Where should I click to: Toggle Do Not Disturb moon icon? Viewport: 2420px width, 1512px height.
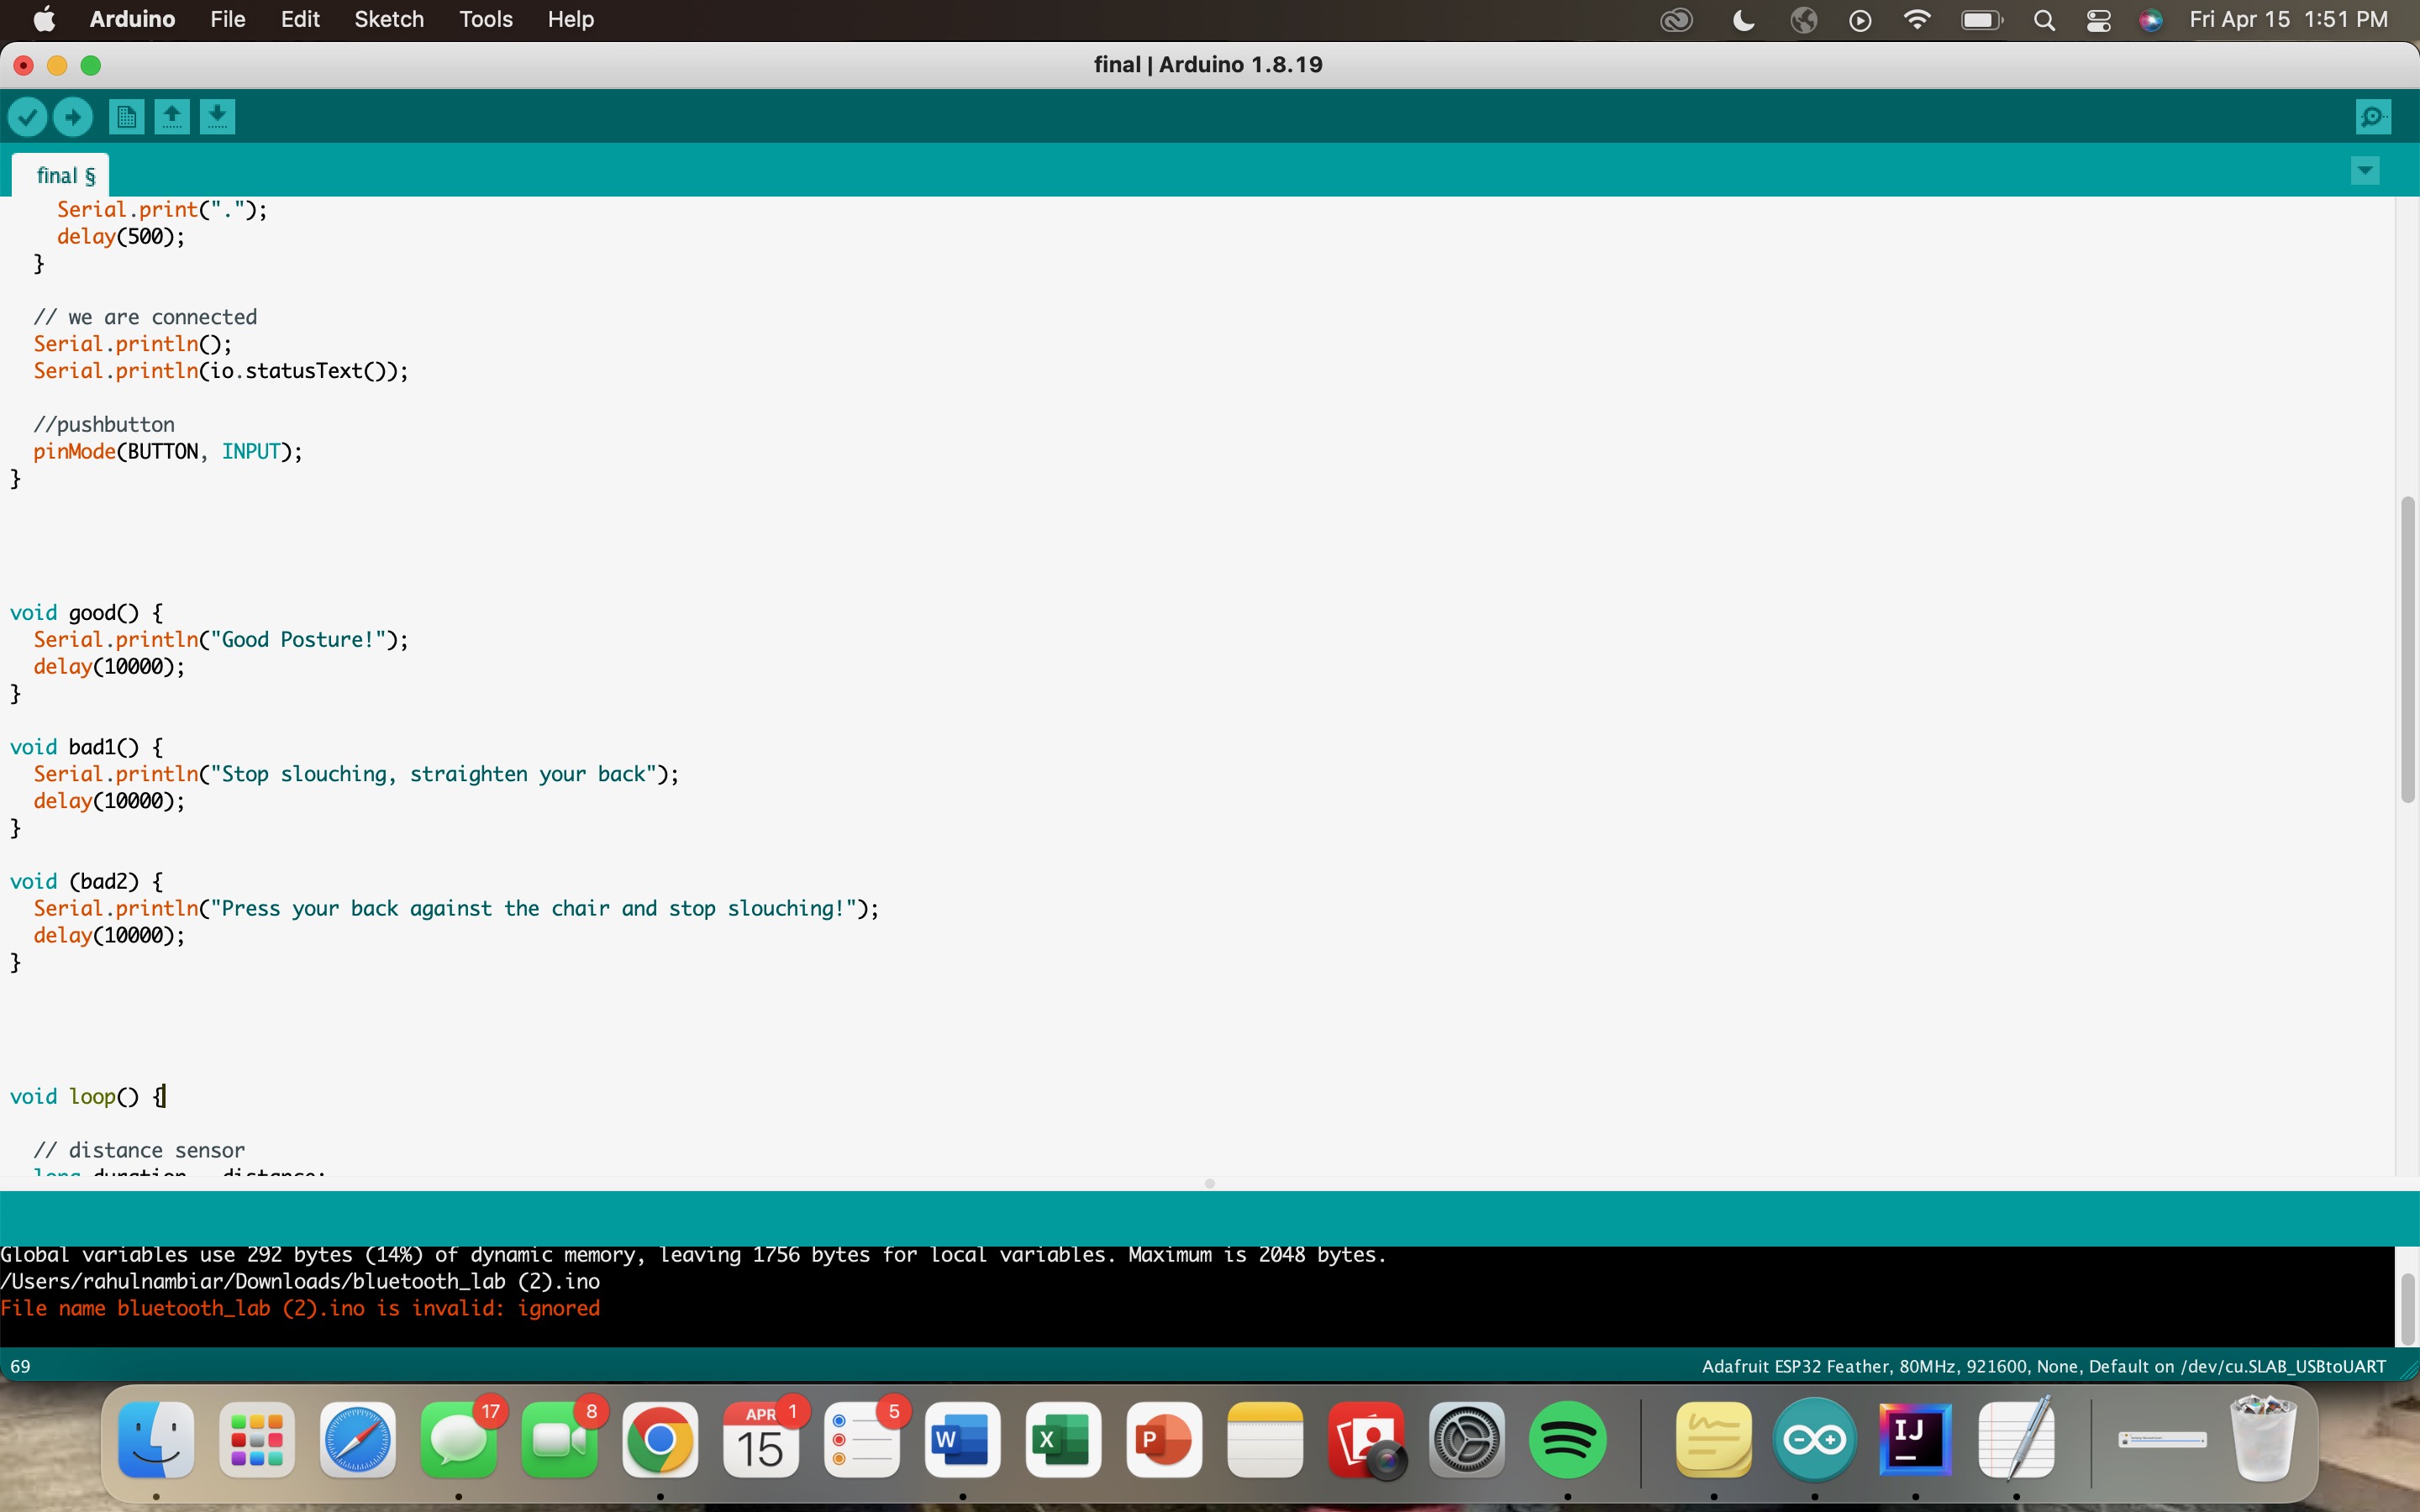1743,20
